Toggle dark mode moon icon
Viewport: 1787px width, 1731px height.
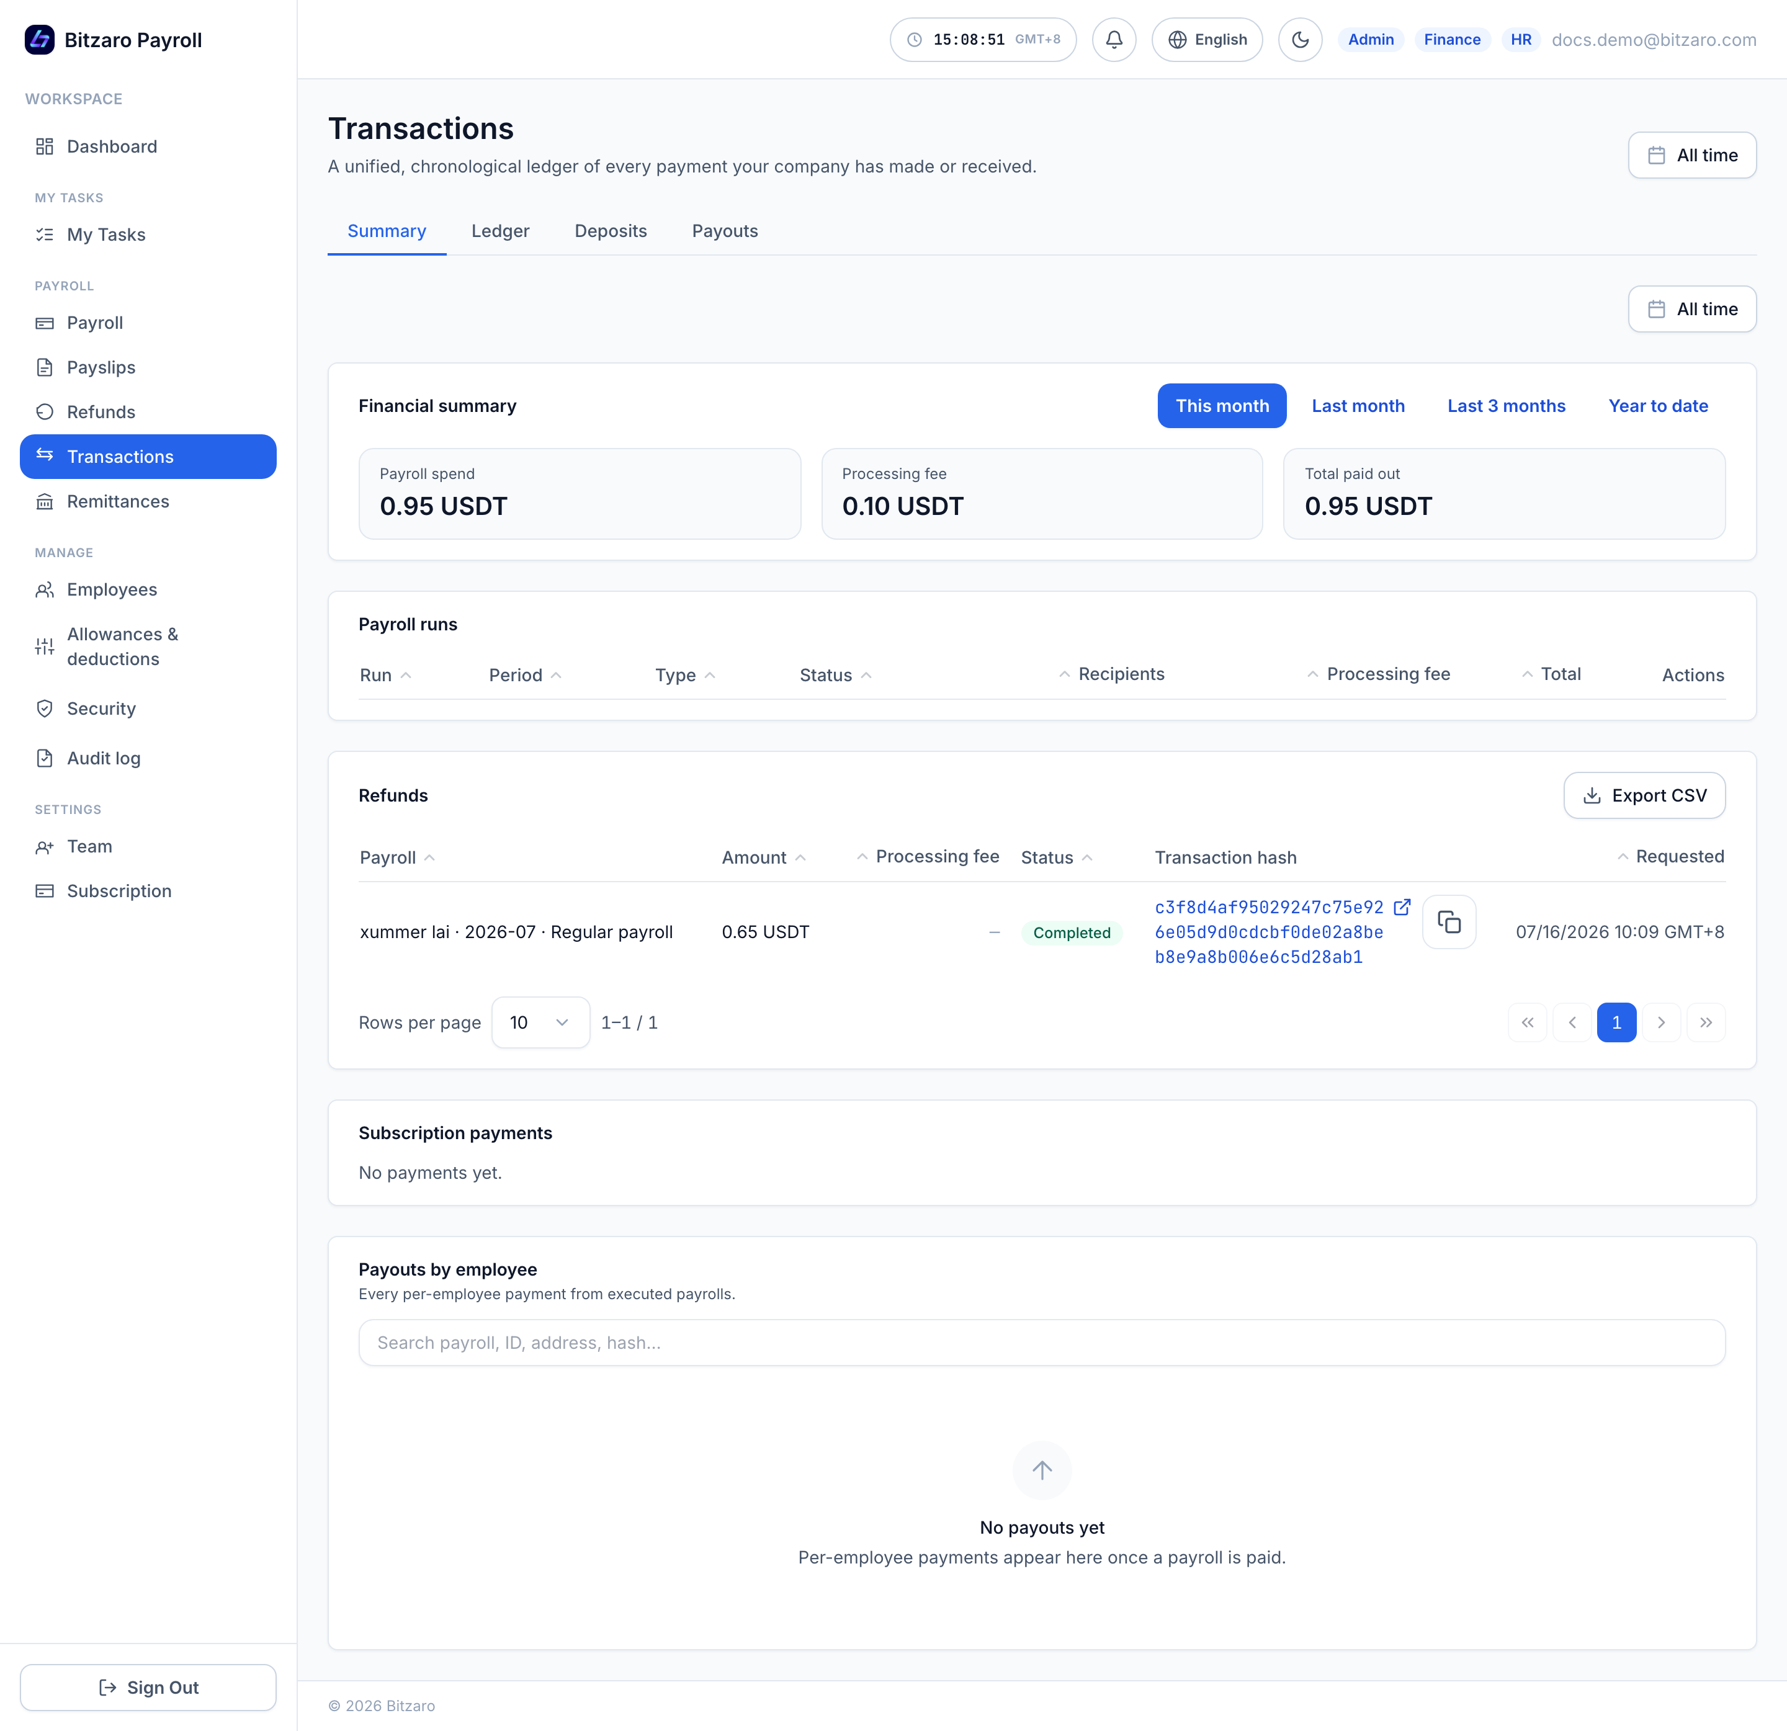click(x=1300, y=39)
